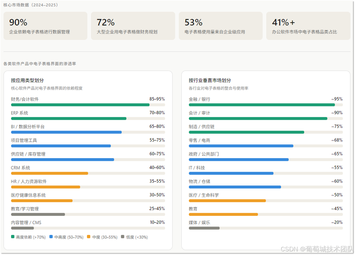Image resolution: width=355 pixels, height=255 pixels.
Task: Click the 媒体 / 娱乐 gray progress bar
Action: click(204, 228)
